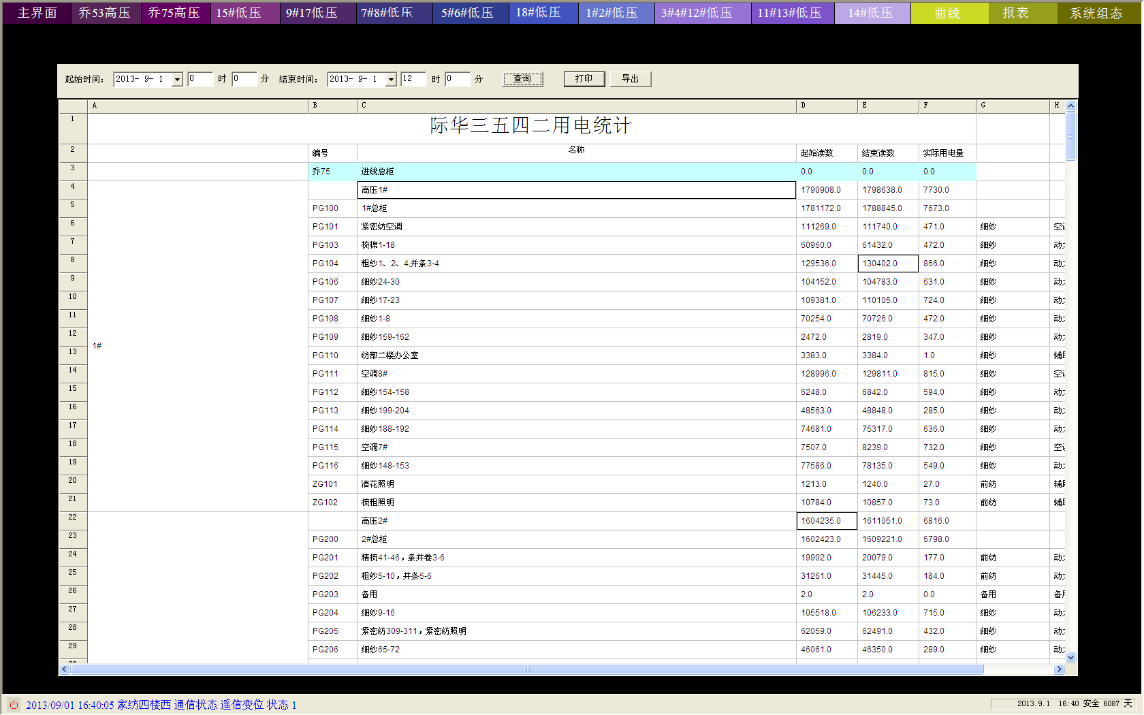Open the 主界面 tab
1144x715 pixels.
click(x=37, y=13)
